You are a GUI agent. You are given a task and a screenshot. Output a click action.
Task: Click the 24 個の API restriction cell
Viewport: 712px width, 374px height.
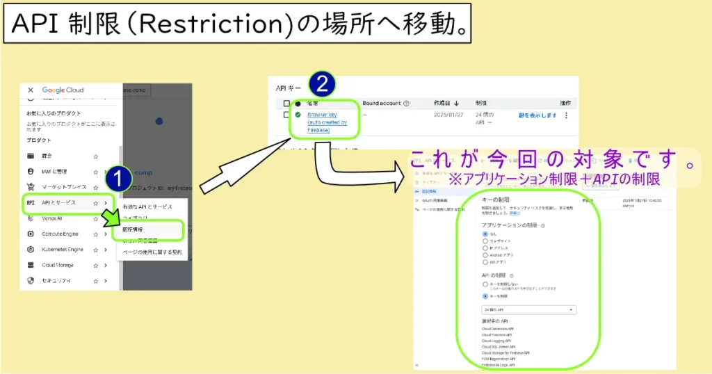pos(485,118)
